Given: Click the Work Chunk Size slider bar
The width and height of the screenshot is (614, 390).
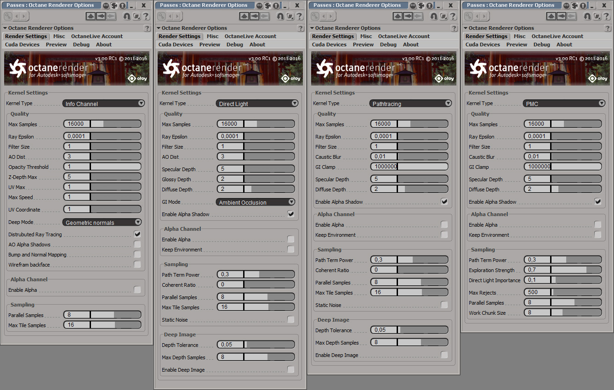Looking at the screenshot, I should 576,312.
